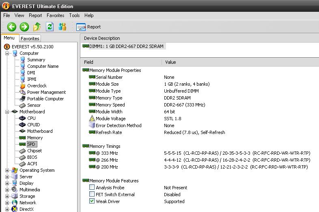Viewport: 319px width, 212px height.
Task: Click the SPD memory icon in tree
Action: pyautogui.click(x=22, y=144)
